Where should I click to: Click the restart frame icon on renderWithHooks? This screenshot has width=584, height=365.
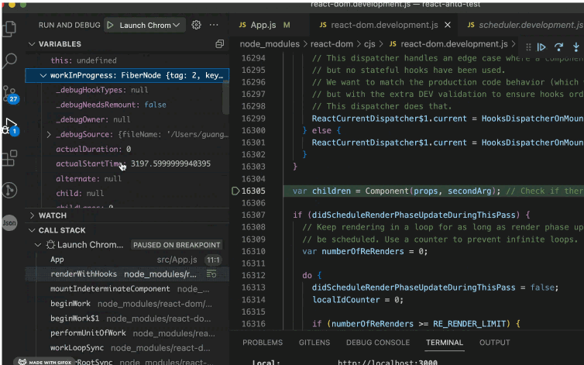pos(211,274)
